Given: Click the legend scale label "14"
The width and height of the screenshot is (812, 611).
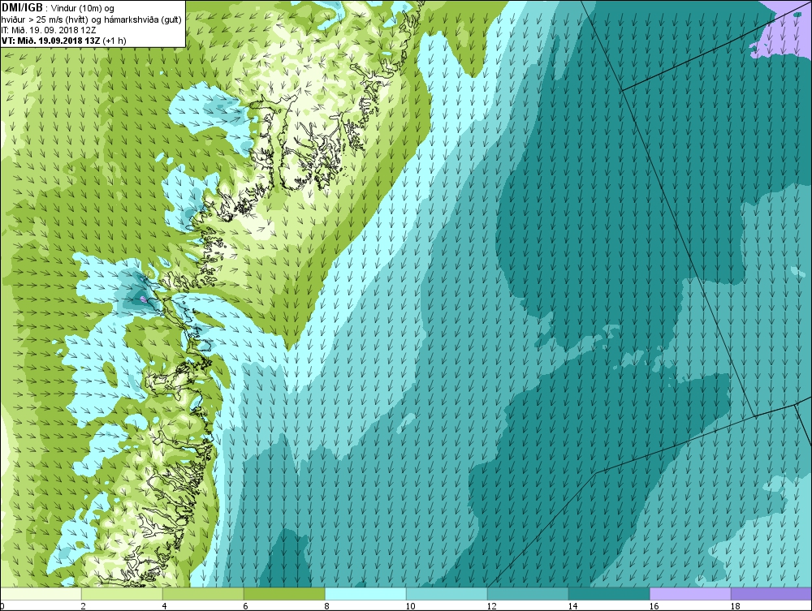Looking at the screenshot, I should (572, 606).
